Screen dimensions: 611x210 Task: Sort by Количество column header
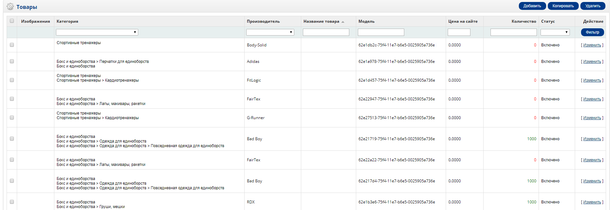click(x=524, y=21)
